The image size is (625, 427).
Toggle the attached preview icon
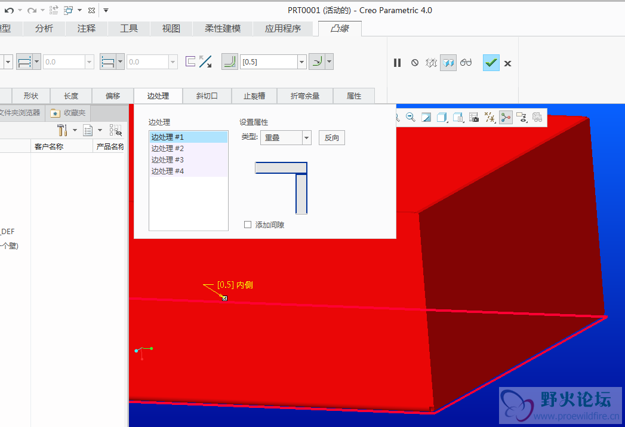[x=448, y=63]
